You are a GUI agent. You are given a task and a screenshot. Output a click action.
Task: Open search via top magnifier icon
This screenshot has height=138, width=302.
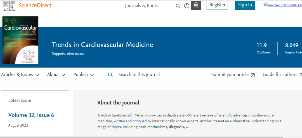[x=178, y=6]
